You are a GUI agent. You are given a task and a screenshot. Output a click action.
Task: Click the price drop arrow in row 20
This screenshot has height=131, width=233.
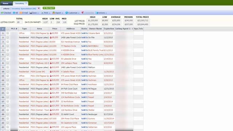51,114
